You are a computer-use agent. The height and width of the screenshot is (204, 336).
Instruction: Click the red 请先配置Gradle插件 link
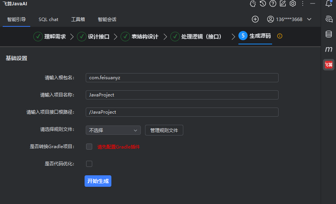(x=119, y=147)
